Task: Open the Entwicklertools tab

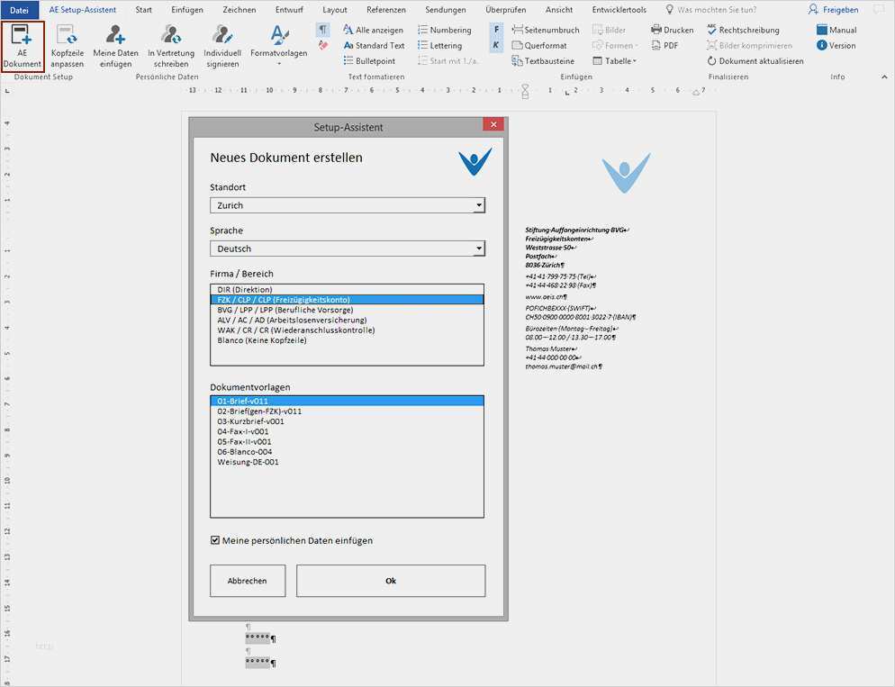Action: point(619,10)
